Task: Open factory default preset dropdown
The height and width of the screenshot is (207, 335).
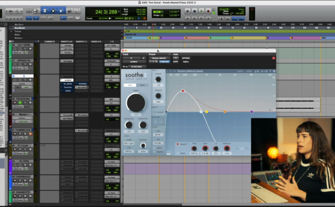Action: pos(159,58)
